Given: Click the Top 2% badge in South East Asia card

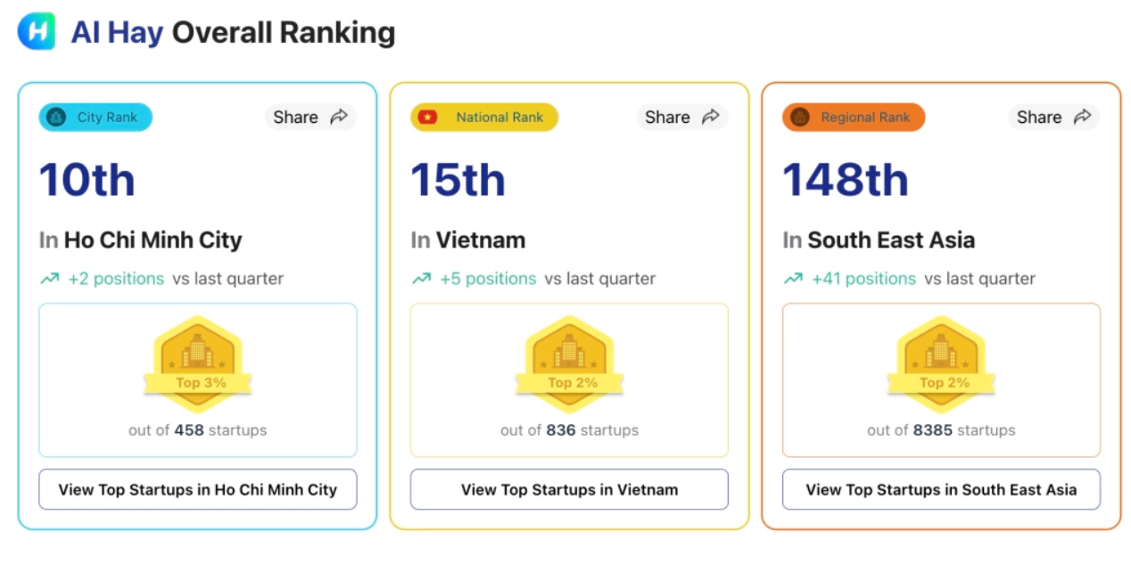Looking at the screenshot, I should pos(941,363).
